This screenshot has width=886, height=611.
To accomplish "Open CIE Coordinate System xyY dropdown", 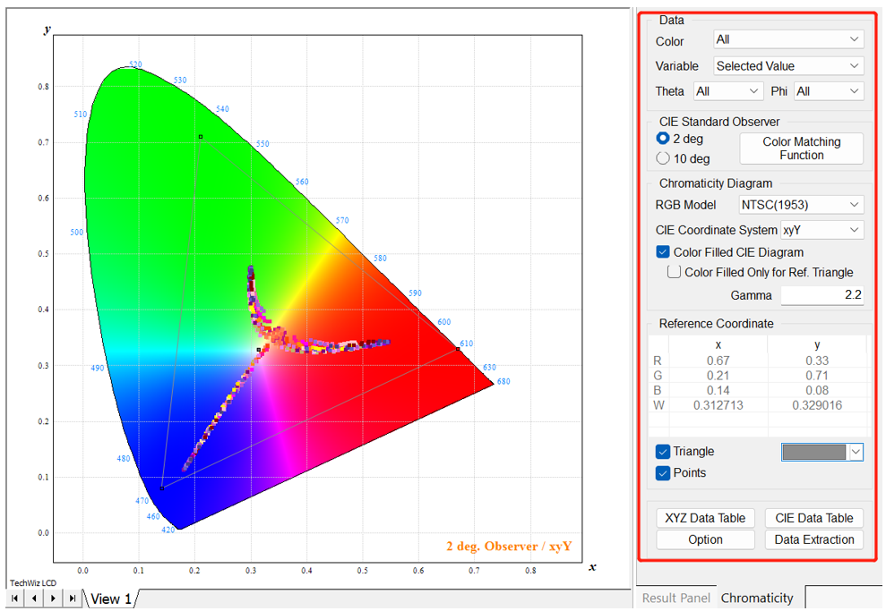I will [x=821, y=230].
